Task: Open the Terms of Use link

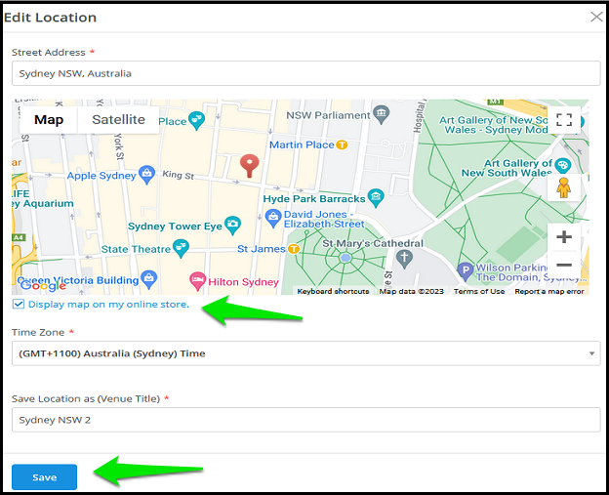Action: (x=479, y=291)
